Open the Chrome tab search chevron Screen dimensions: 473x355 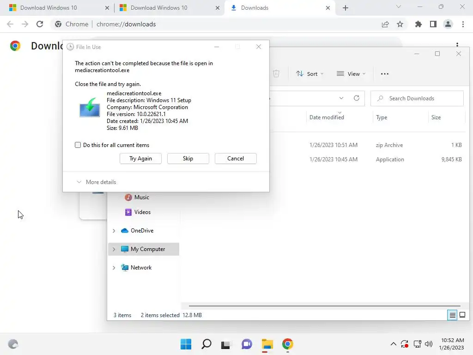pos(399,6)
